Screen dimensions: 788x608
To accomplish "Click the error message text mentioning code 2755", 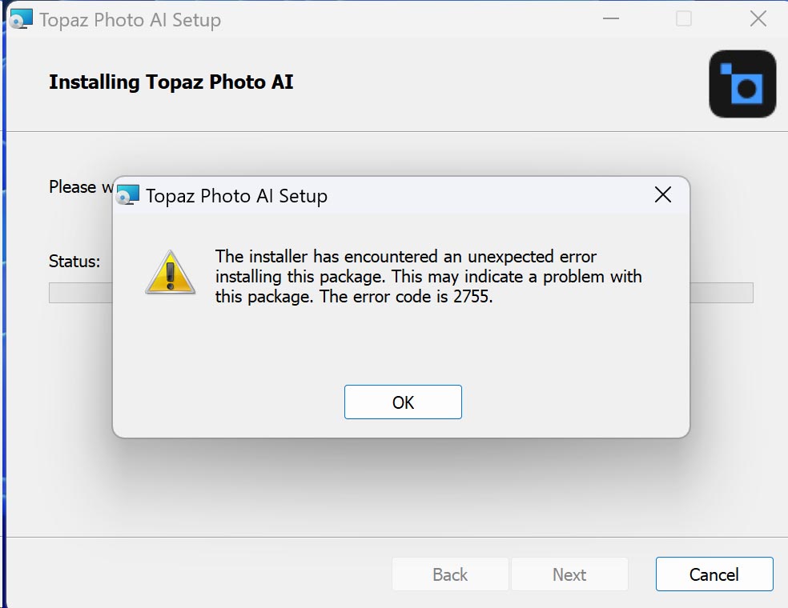I will click(x=428, y=276).
